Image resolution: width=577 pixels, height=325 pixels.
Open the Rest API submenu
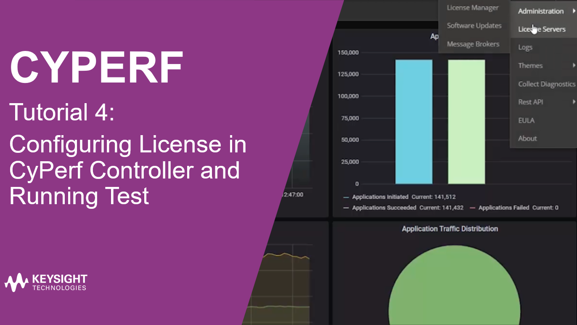click(543, 102)
